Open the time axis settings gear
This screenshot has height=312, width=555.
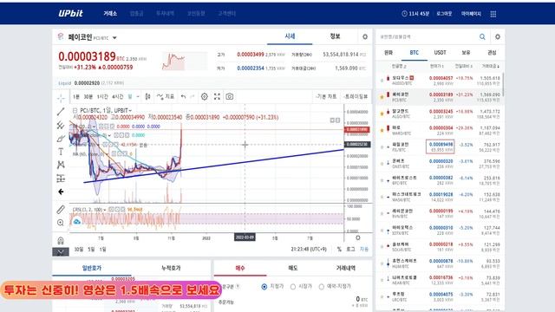coord(358,237)
